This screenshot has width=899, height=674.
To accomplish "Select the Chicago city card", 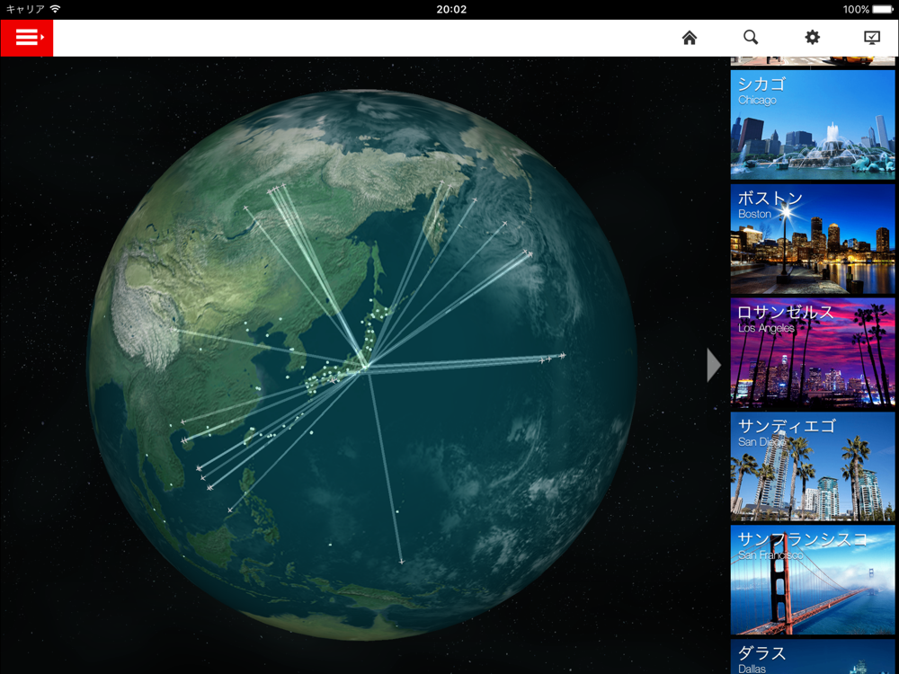I will [813, 125].
